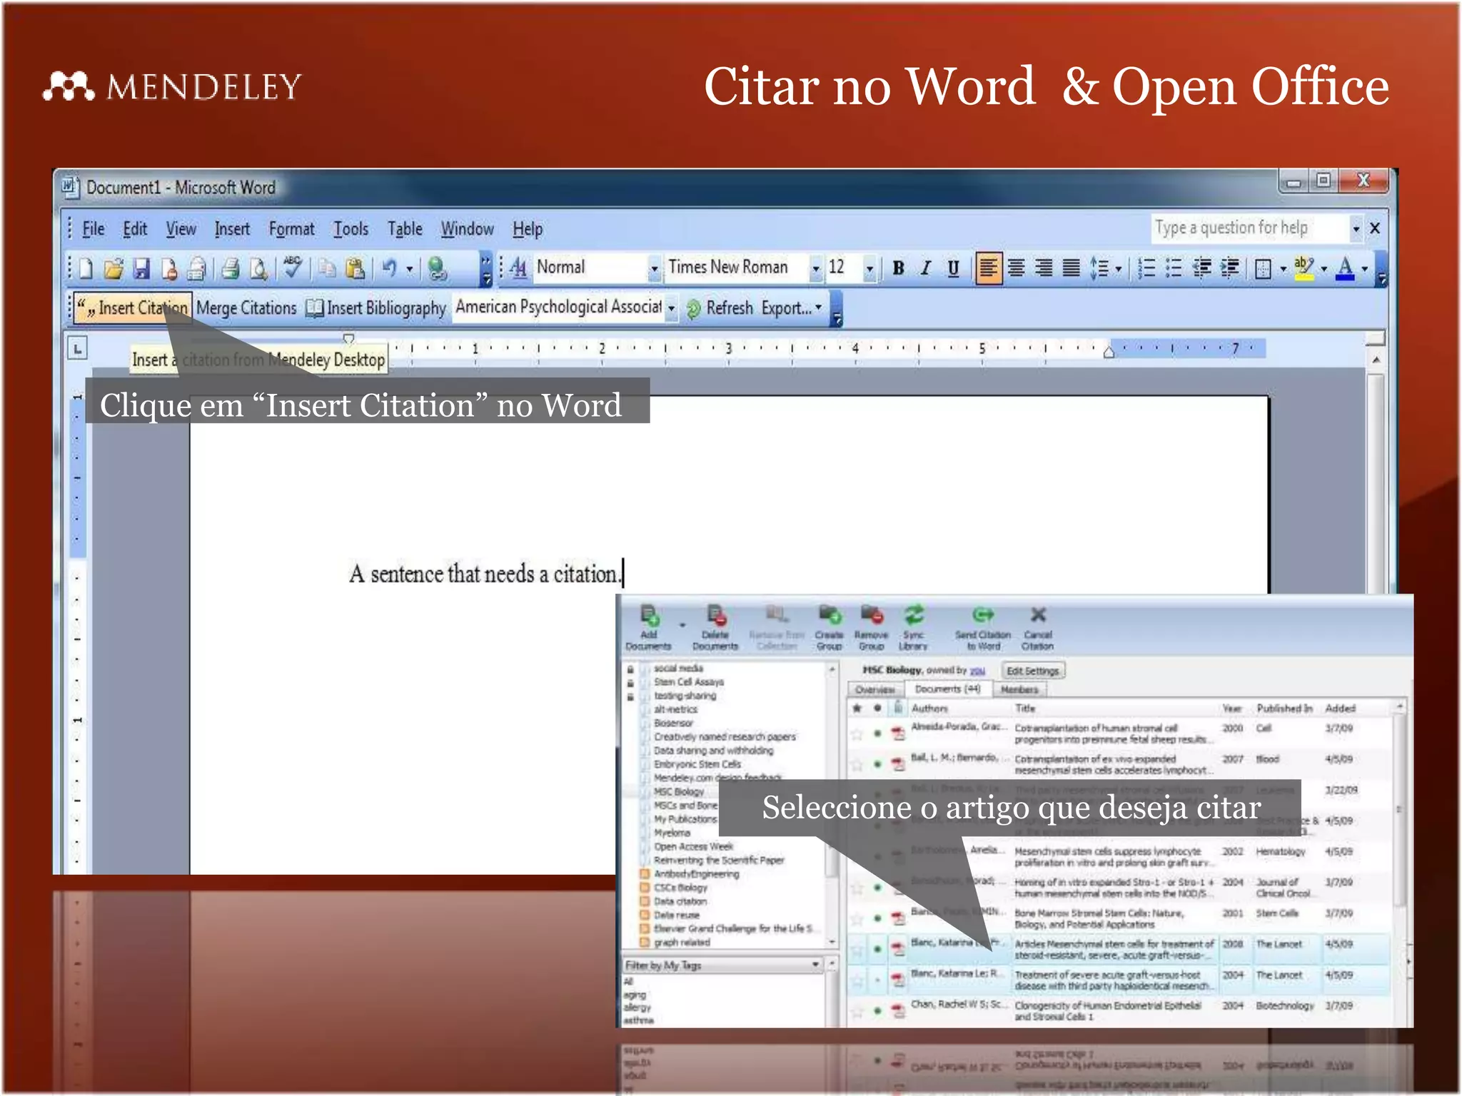The image size is (1462, 1096).
Task: Click the Save floppy disk icon
Action: (x=141, y=268)
